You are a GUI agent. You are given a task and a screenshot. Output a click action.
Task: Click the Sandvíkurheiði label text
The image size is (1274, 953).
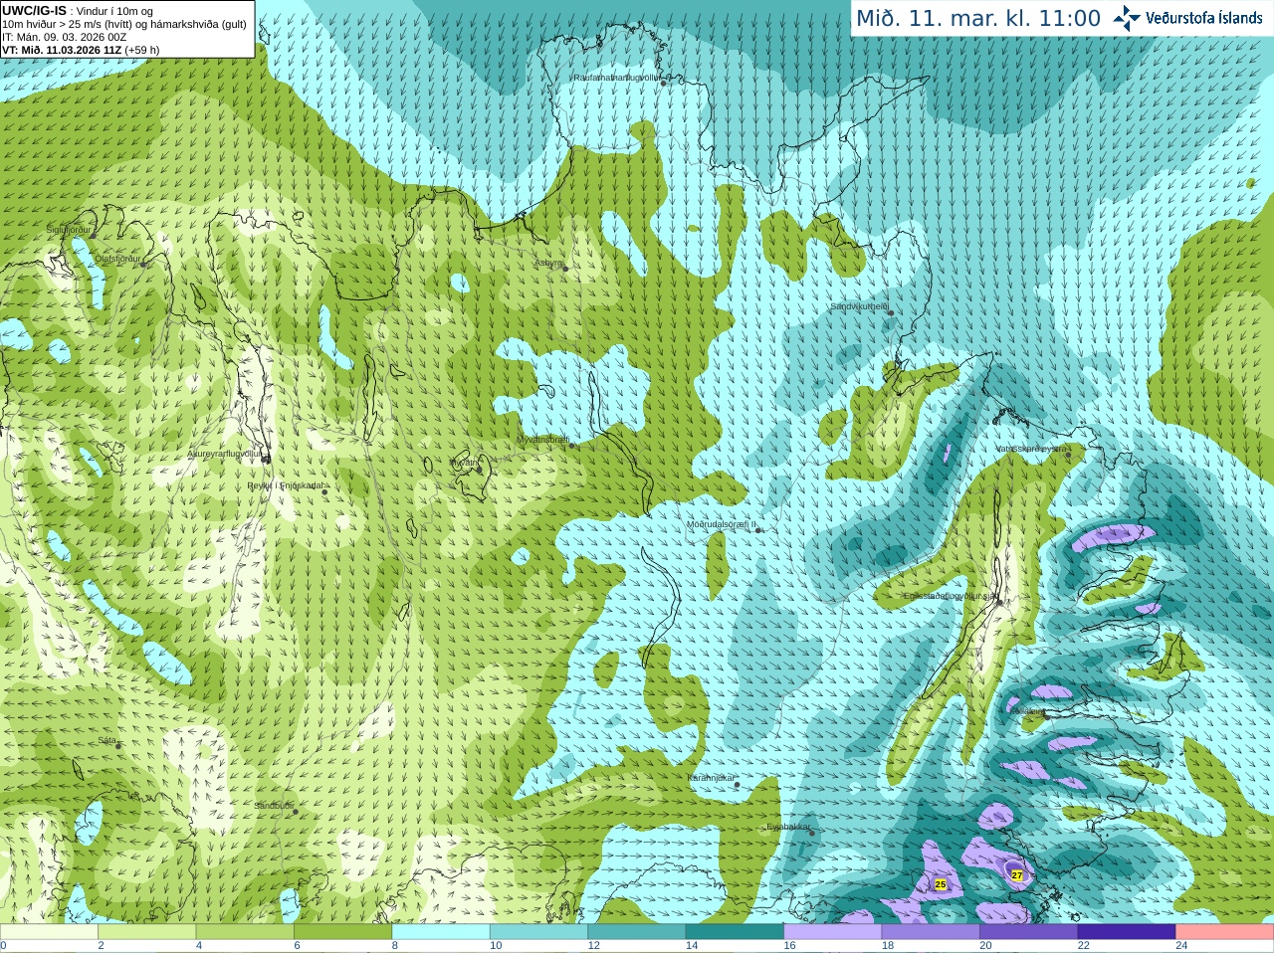coord(859,307)
